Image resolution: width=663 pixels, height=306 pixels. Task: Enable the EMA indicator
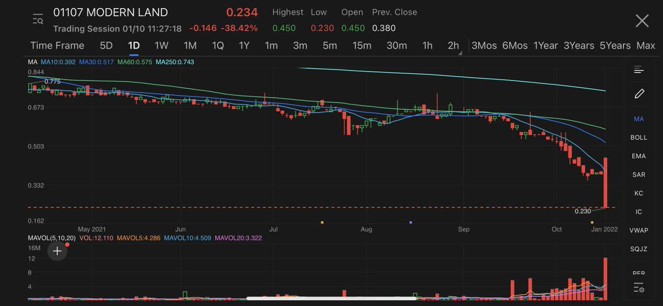pos(639,156)
